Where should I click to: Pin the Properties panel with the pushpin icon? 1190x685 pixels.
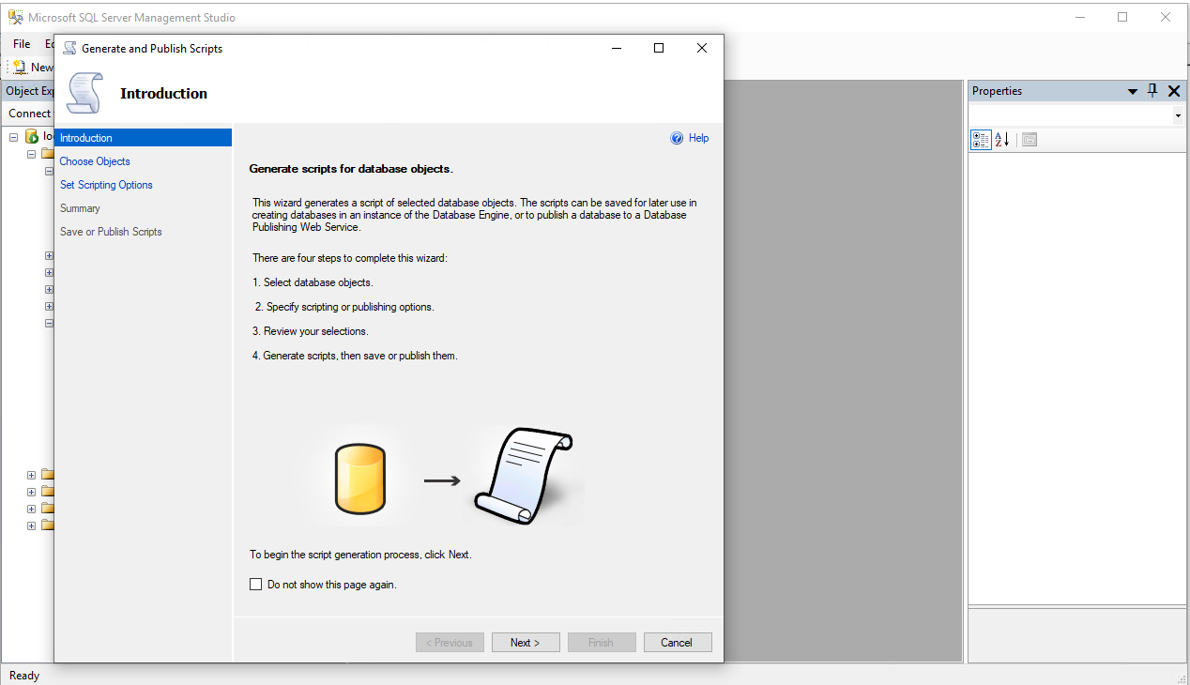coord(1152,91)
